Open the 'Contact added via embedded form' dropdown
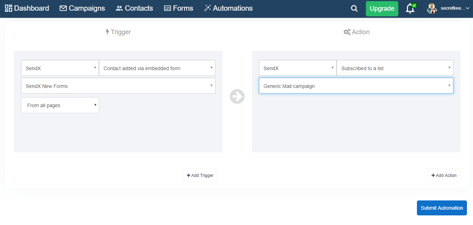Viewport: 473px width, 225px height. click(x=157, y=68)
